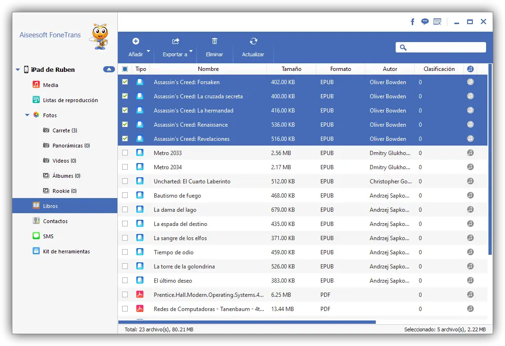Uncheck Assassin's Creed: Renaissance checkbox

coord(125,124)
